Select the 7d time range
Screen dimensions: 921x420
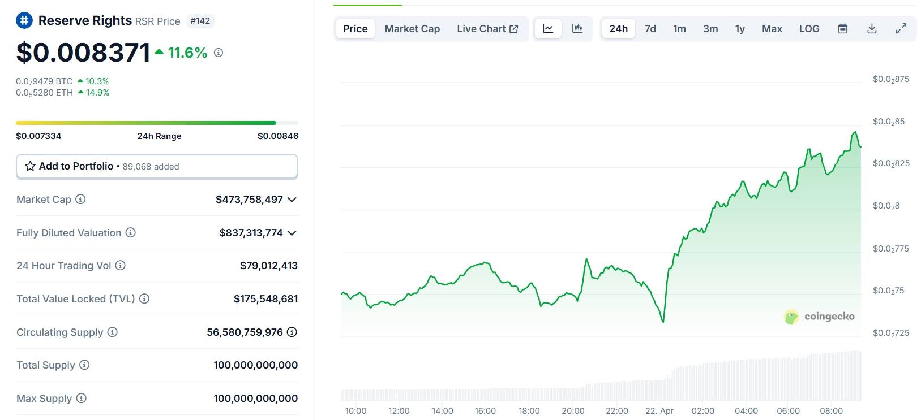coord(650,29)
